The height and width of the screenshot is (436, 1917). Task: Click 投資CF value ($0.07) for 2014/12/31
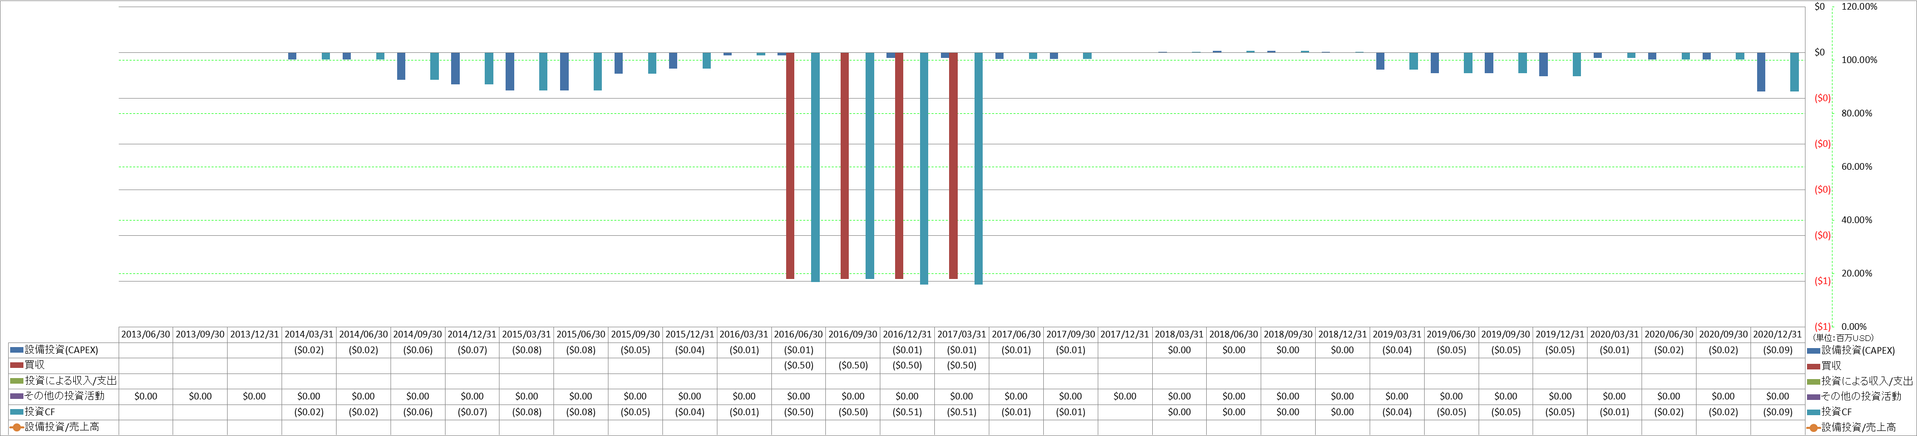coord(472,412)
